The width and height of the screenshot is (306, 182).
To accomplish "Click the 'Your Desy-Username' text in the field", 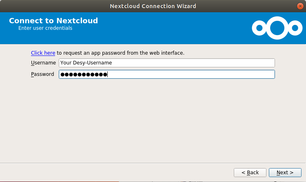I will [x=86, y=63].
